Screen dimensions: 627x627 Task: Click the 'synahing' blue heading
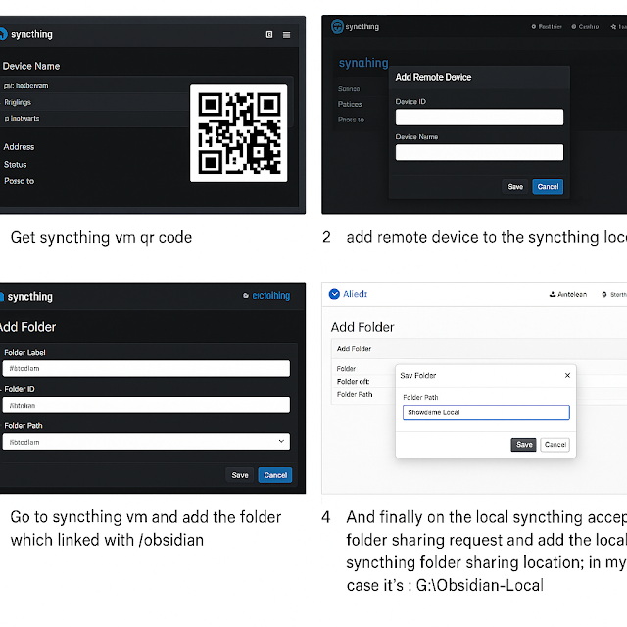coord(363,63)
